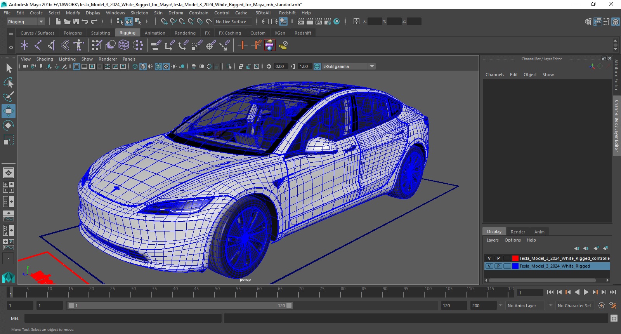Expand the quick layout options arrow

[8, 258]
